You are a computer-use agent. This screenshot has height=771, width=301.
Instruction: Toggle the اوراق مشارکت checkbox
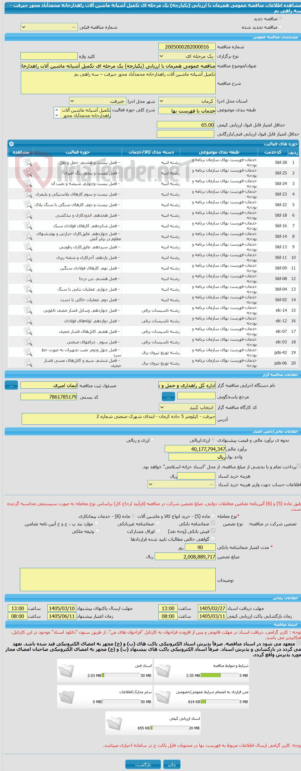point(158,530)
